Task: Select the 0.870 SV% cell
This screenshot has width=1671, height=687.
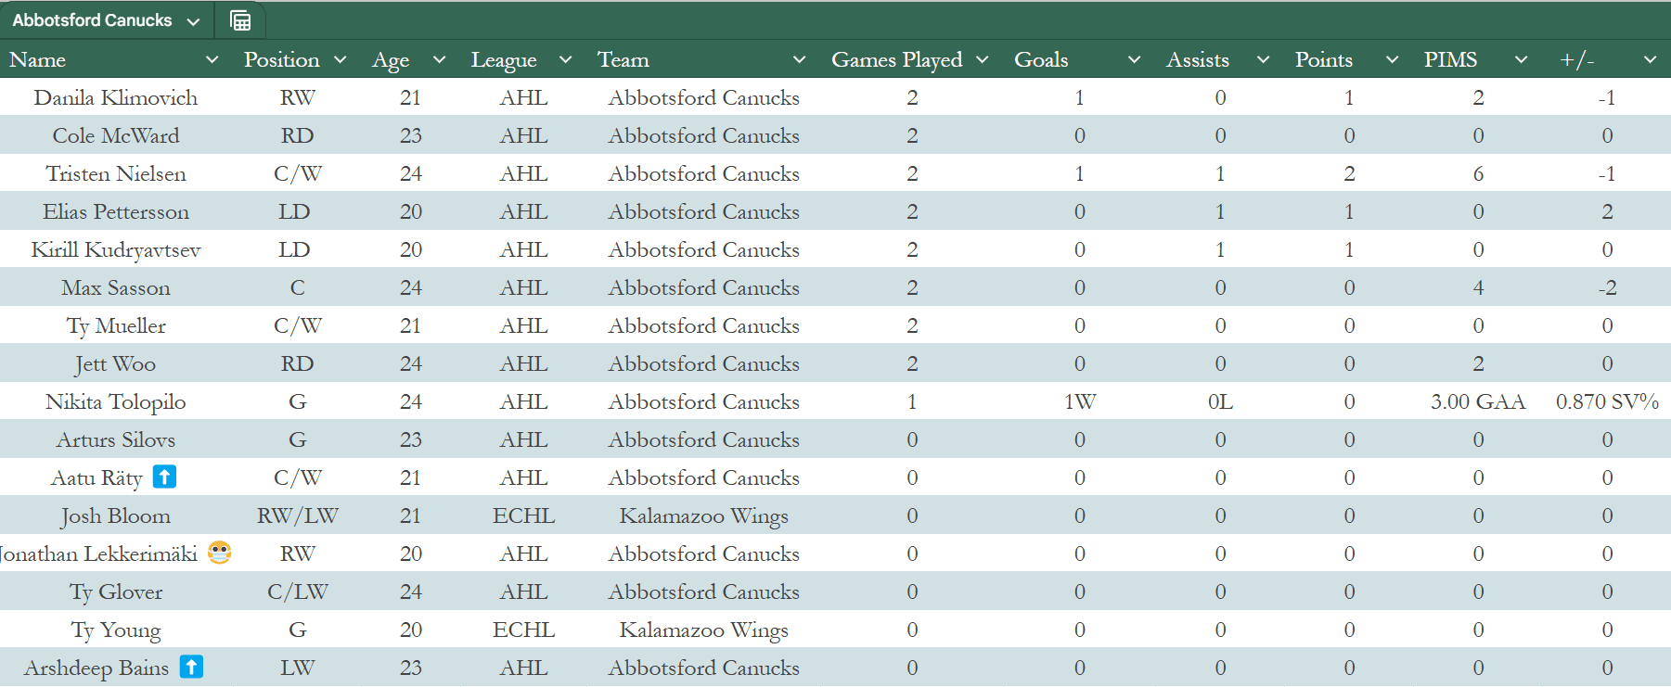Action: (1607, 401)
